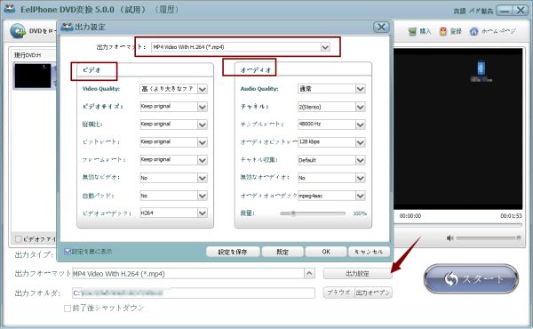Click the preview volume slider

pos(489,237)
